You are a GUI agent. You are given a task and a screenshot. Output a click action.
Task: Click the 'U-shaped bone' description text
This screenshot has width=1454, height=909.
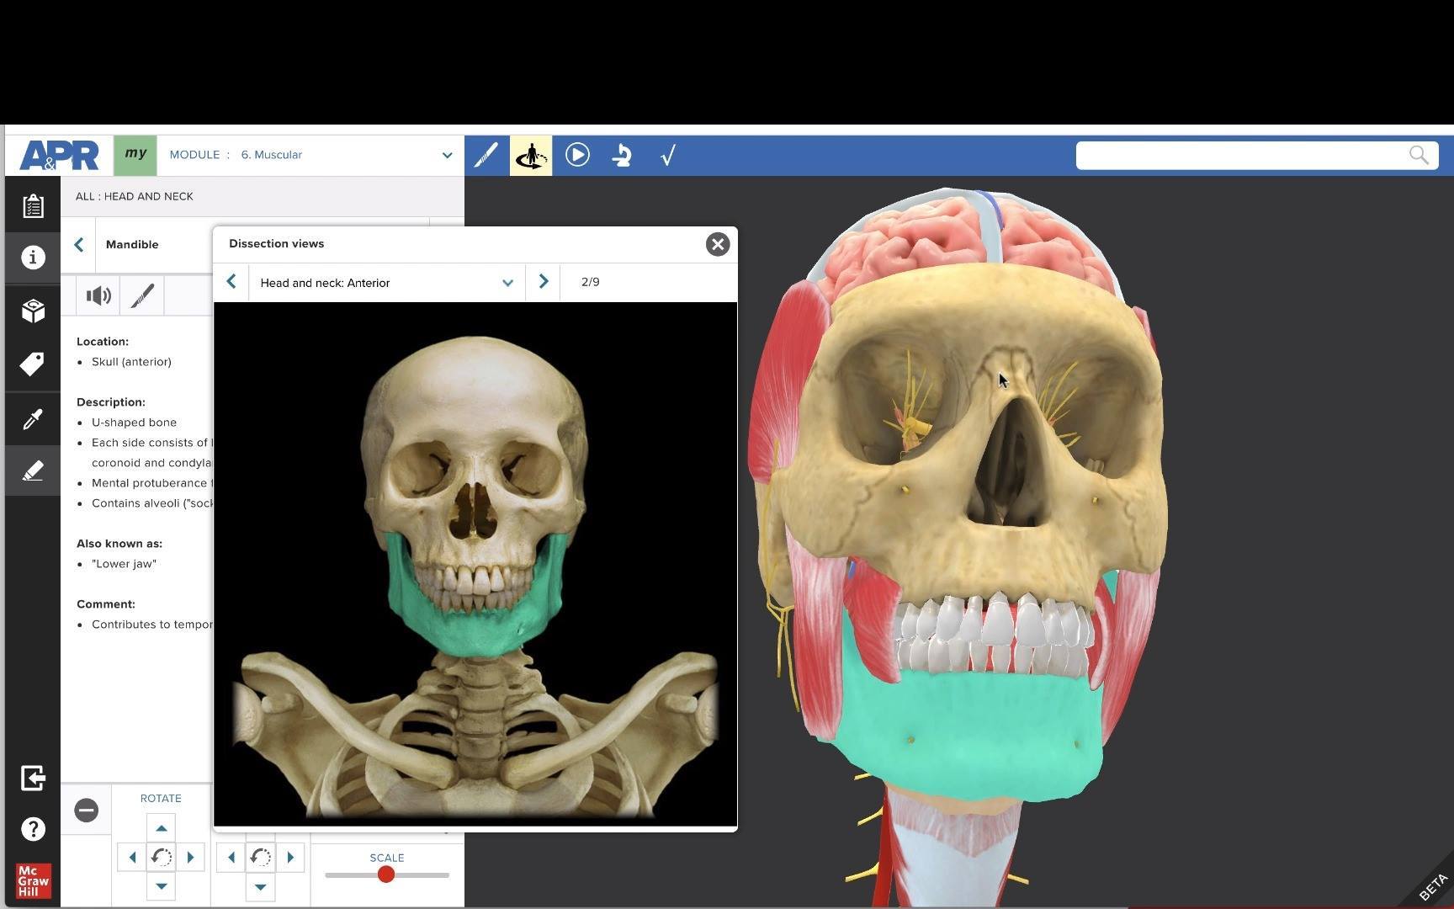click(134, 423)
